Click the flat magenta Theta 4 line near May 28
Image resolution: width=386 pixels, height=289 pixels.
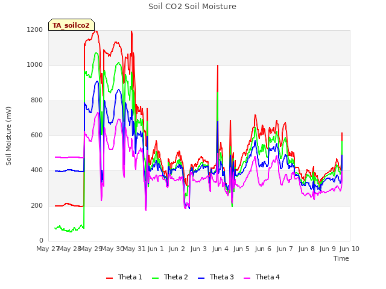[69, 157]
